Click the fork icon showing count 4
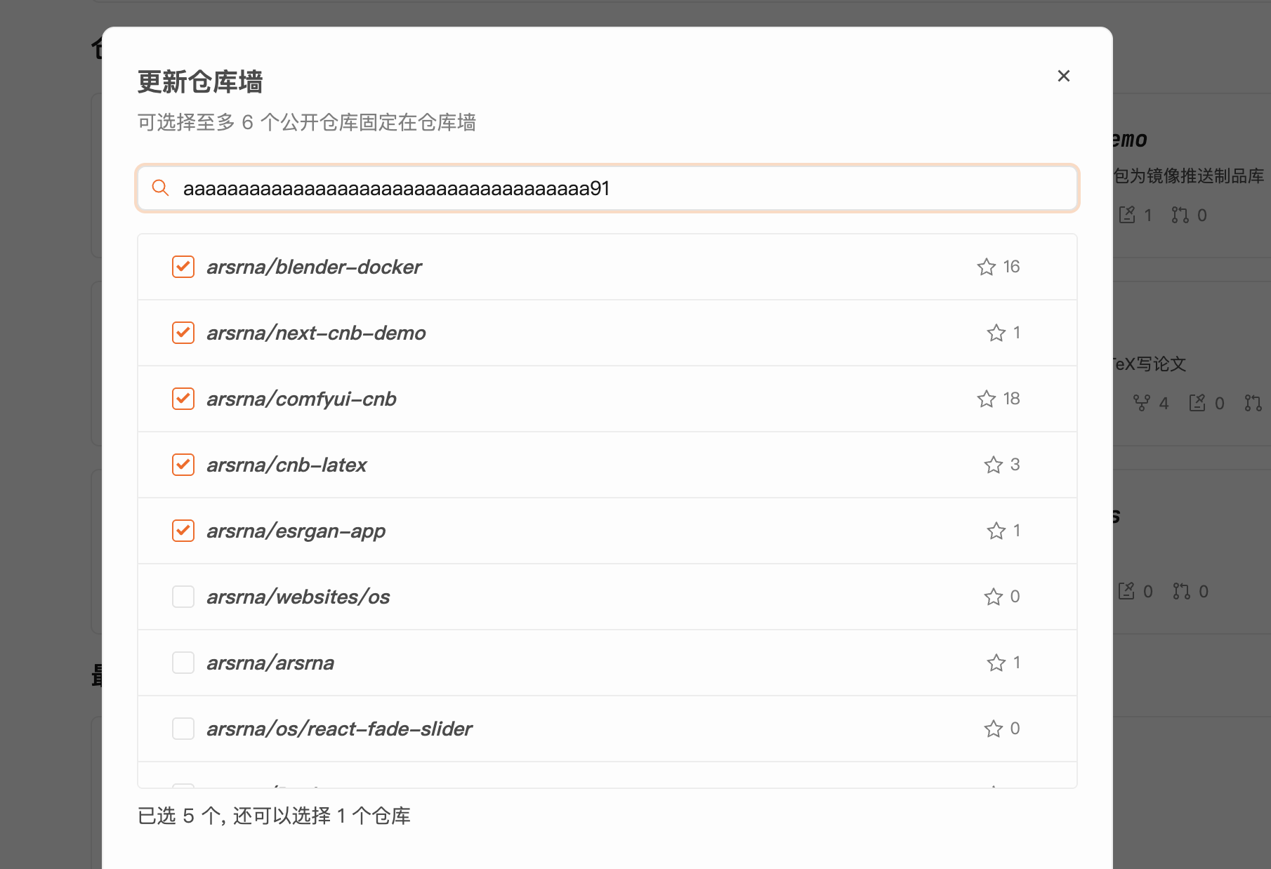The height and width of the screenshot is (869, 1271). [1144, 402]
